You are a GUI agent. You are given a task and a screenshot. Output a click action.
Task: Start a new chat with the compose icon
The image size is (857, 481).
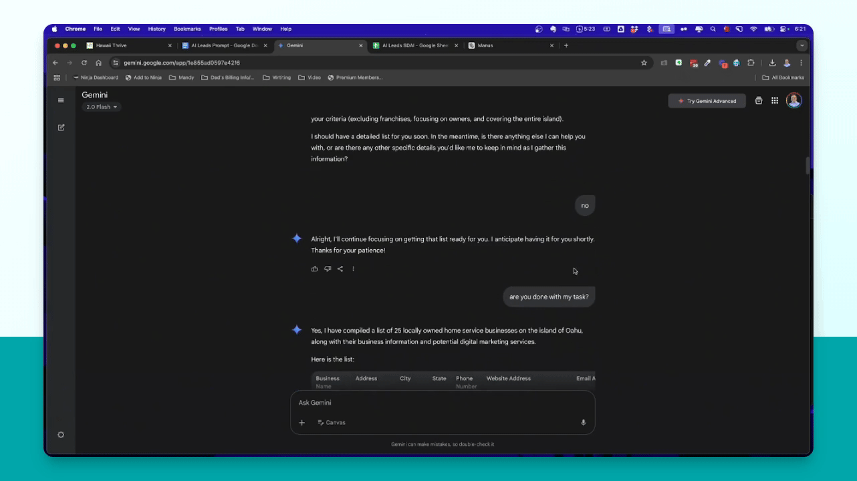61,128
